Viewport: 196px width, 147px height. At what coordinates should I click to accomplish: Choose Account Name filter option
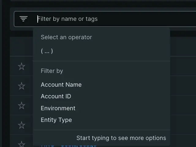[61, 85]
